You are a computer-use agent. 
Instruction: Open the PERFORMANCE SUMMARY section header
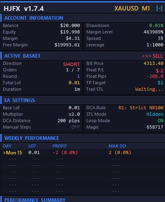pos(83,199)
